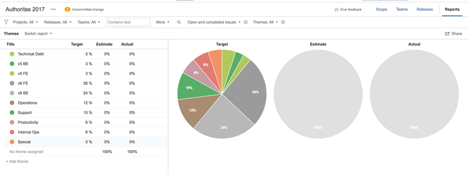Click the Actual column header in table
The width and height of the screenshot is (468, 174).
tap(127, 44)
